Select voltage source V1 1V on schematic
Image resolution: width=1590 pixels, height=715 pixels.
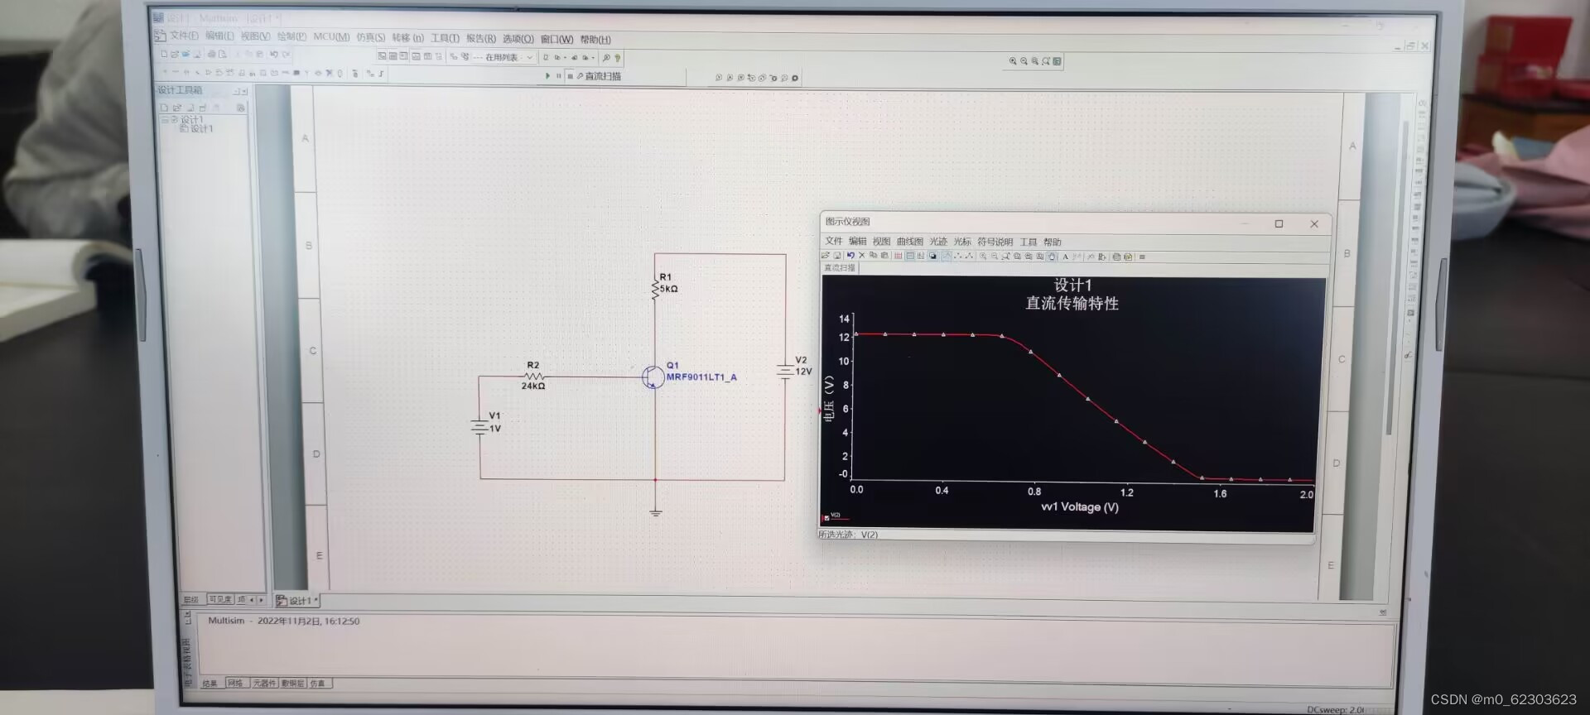480,427
